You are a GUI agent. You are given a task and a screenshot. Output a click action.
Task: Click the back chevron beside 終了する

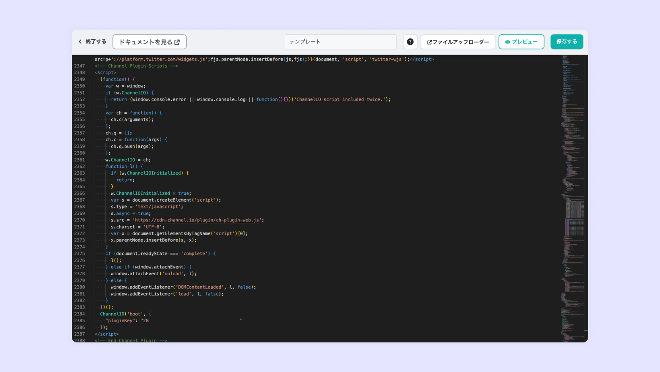click(x=80, y=41)
